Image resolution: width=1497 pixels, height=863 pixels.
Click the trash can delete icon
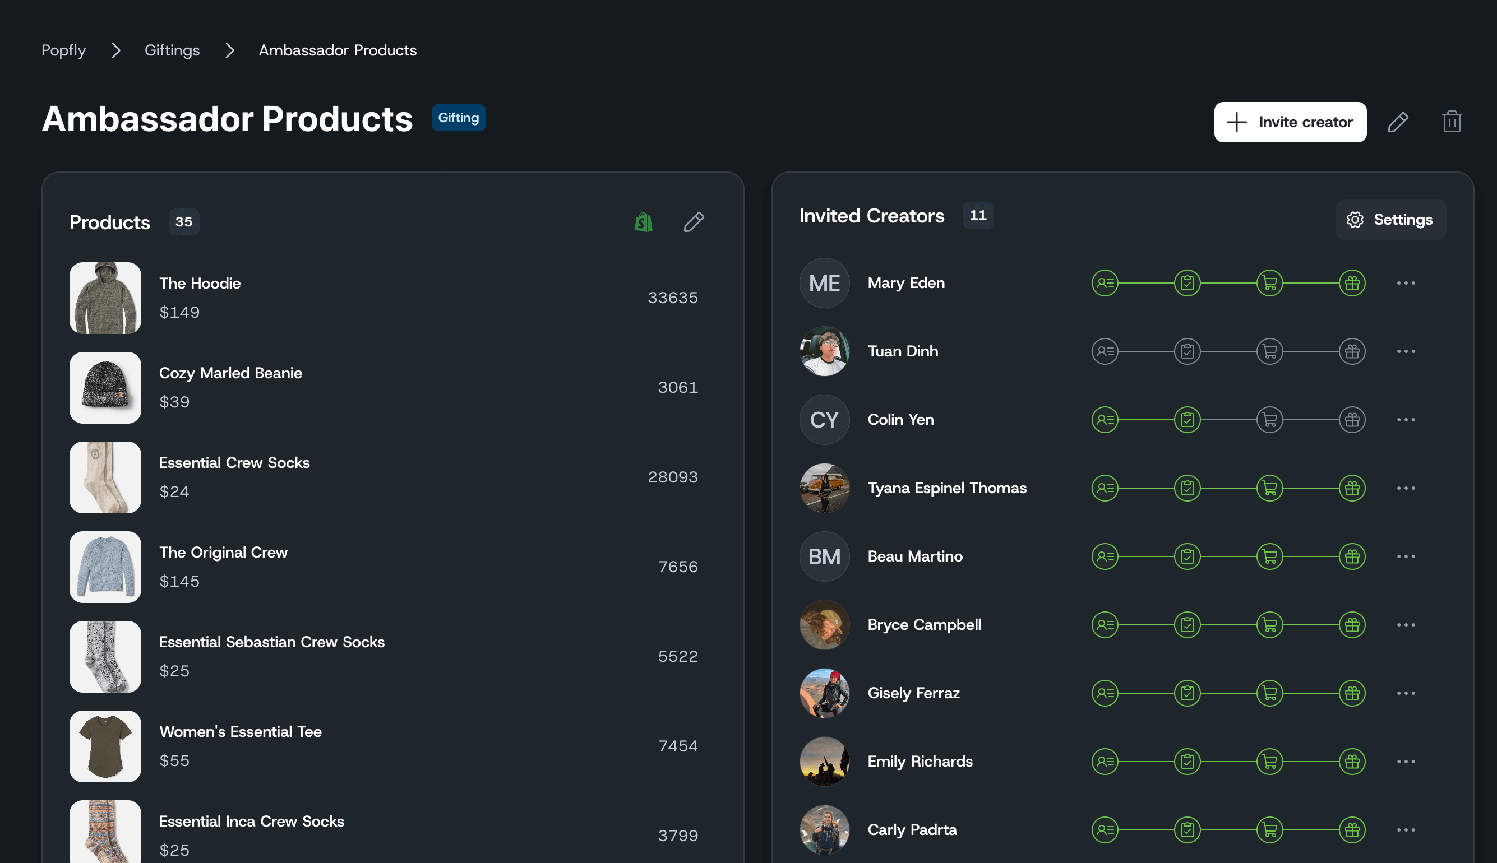click(x=1451, y=122)
